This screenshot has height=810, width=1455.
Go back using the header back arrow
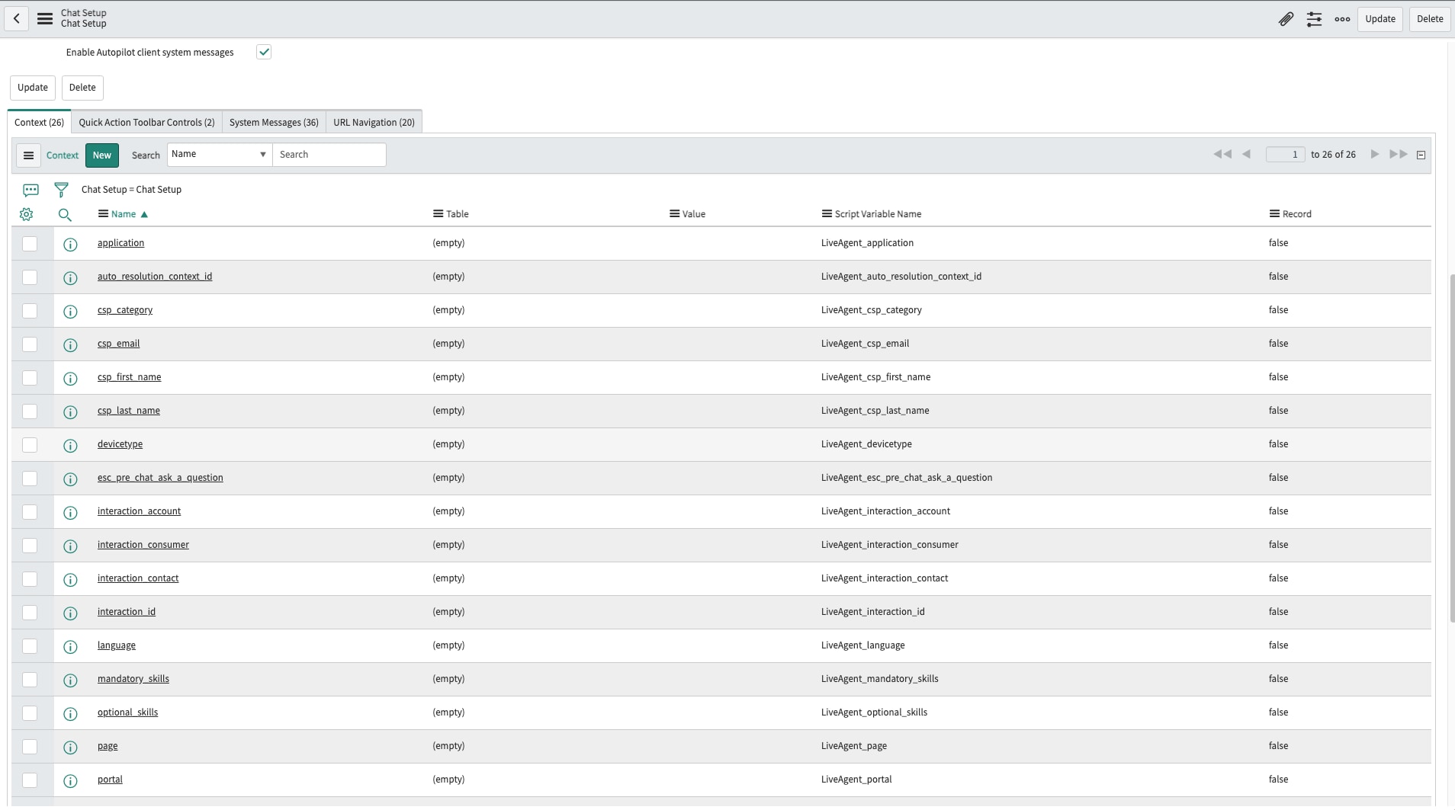point(16,18)
